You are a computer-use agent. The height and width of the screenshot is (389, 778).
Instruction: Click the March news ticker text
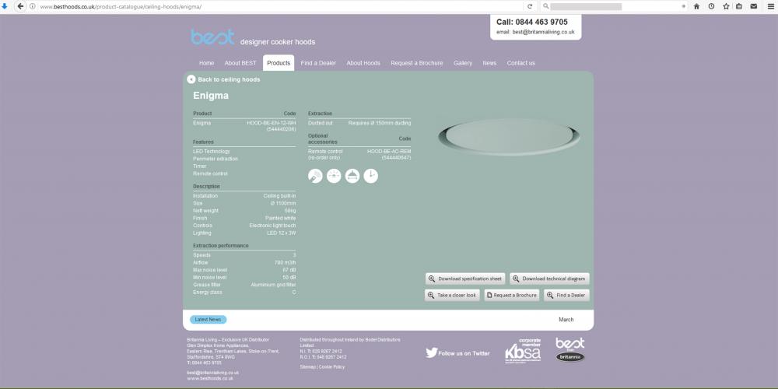(566, 320)
